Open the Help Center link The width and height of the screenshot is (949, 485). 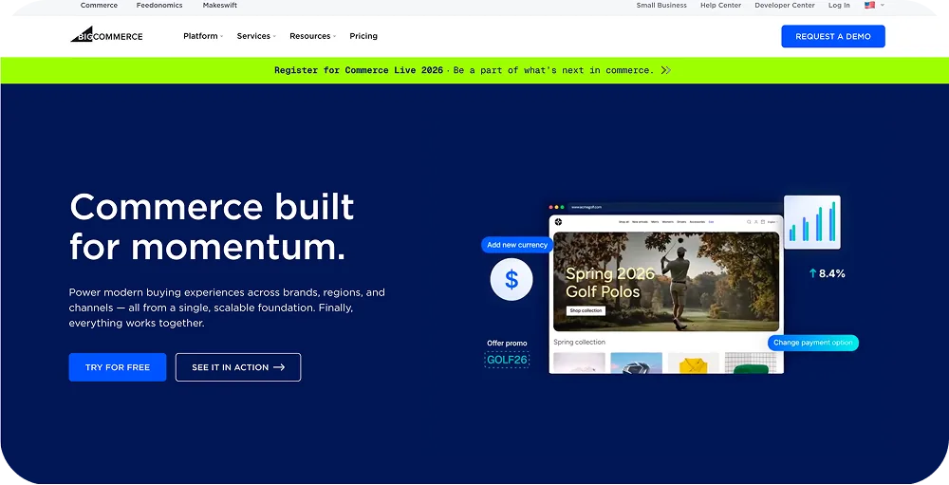720,6
